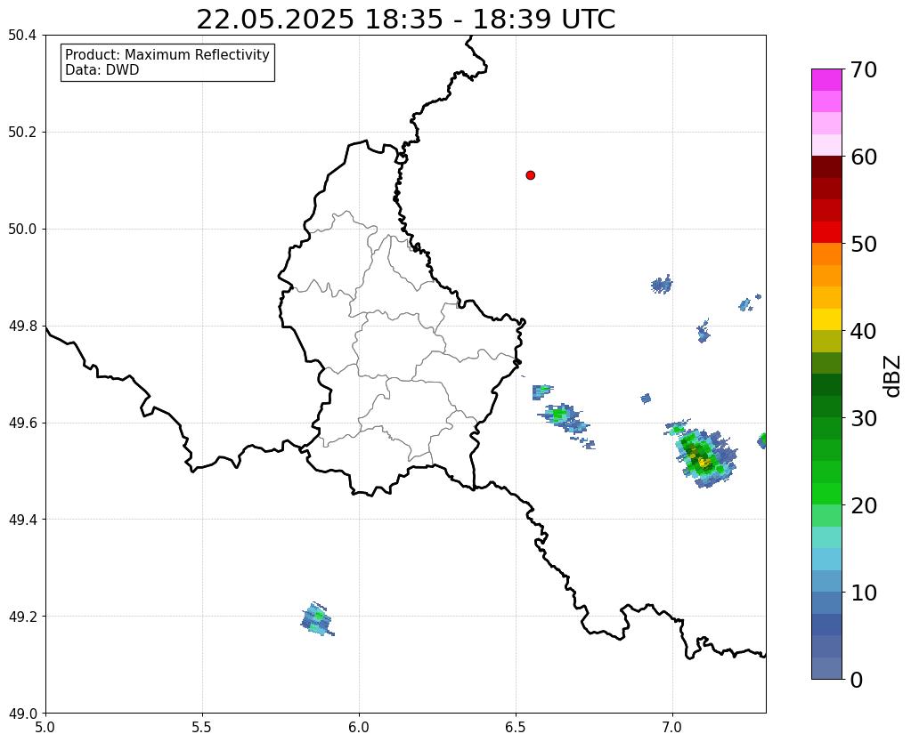Viewport: 911px width, 742px height.
Task: Pick the magenta swatch at colorbar top
Action: tap(826, 80)
